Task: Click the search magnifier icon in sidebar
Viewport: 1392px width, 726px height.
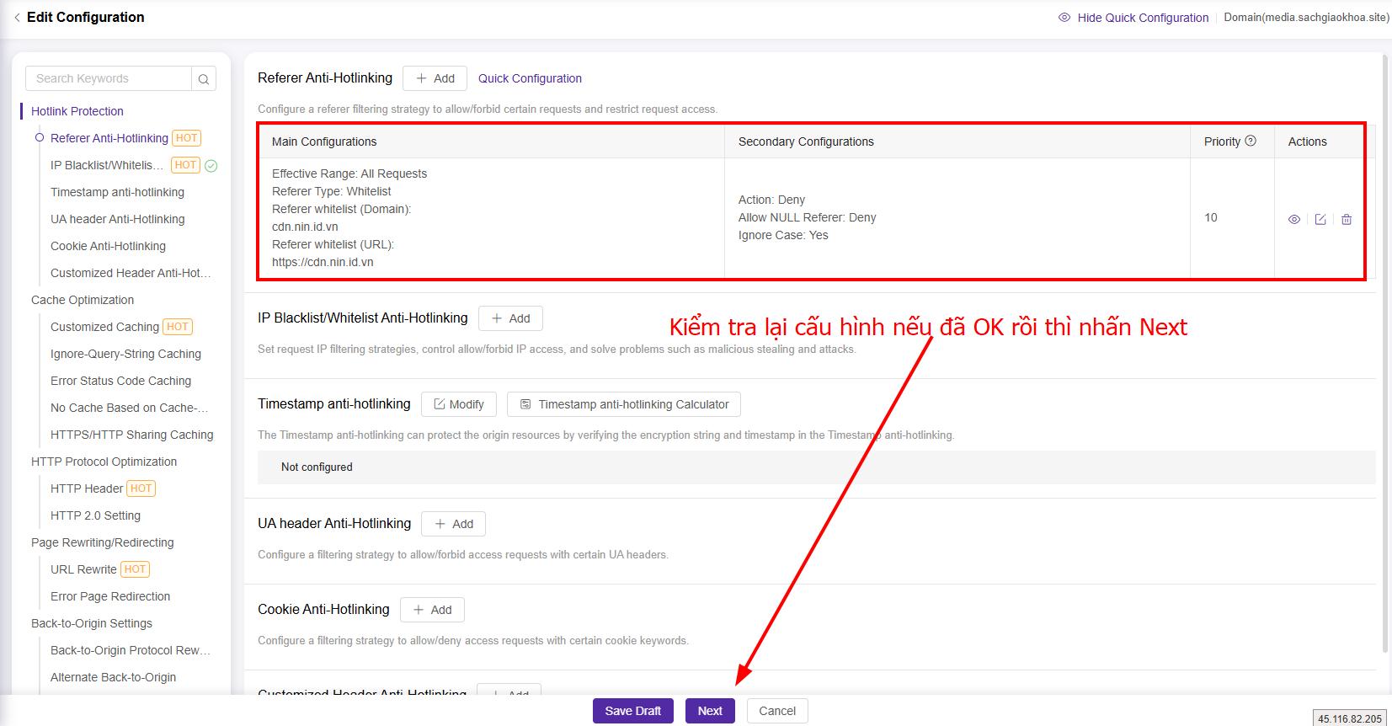Action: 204,79
